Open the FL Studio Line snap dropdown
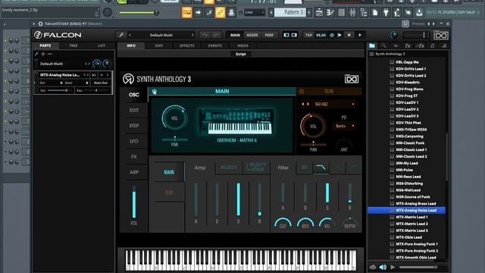485x273 pixels. tap(255, 12)
